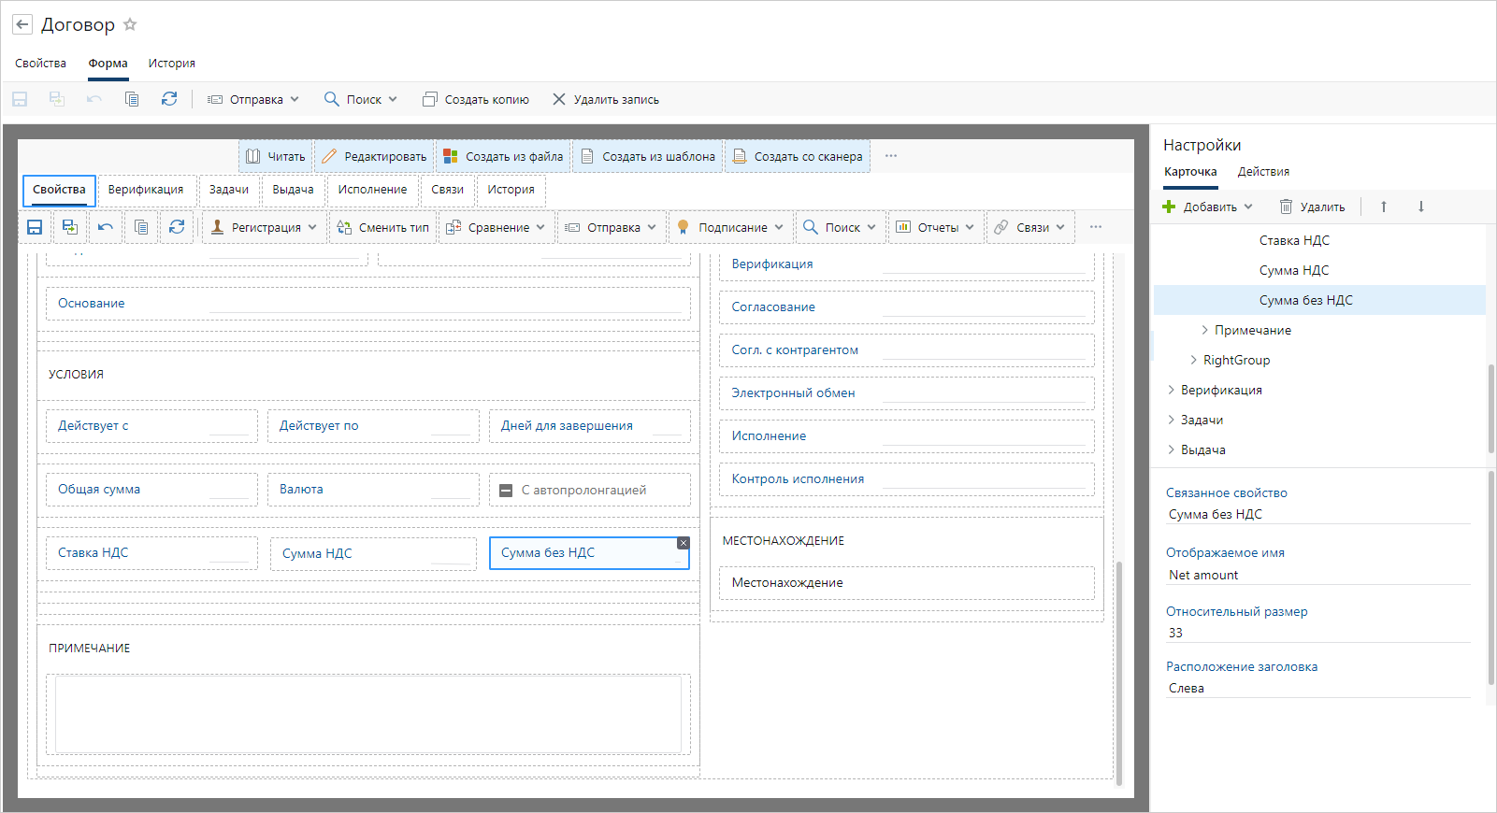Open the Добавить dropdown in Настройки

pos(1208,207)
